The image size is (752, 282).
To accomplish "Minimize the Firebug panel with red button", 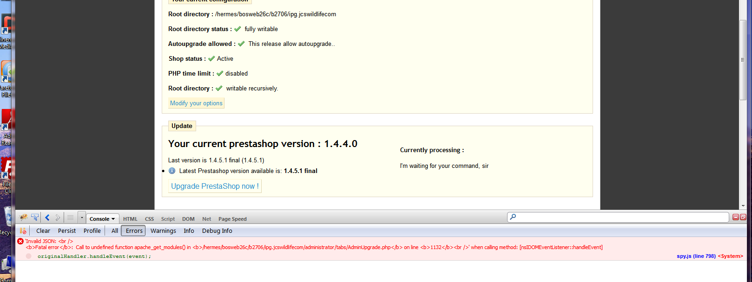I will click(735, 217).
